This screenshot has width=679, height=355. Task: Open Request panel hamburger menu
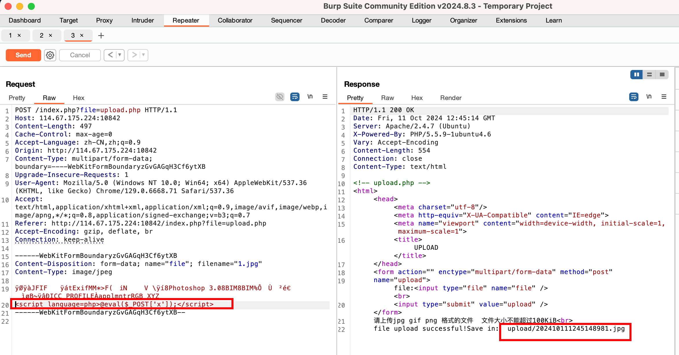[325, 97]
